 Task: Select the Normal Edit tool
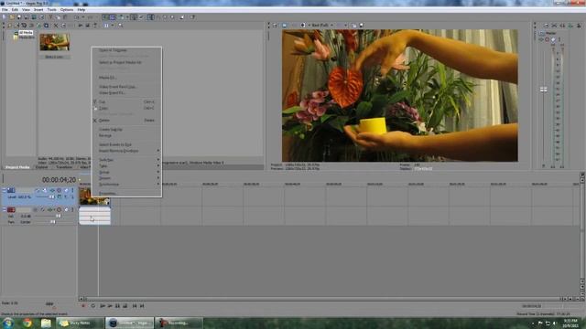click(x=151, y=17)
